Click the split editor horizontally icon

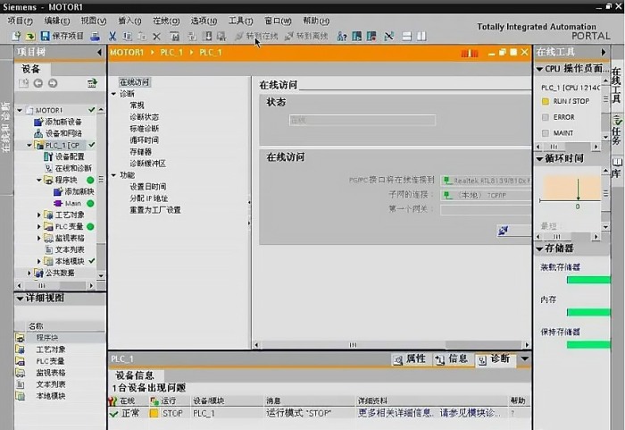406,37
